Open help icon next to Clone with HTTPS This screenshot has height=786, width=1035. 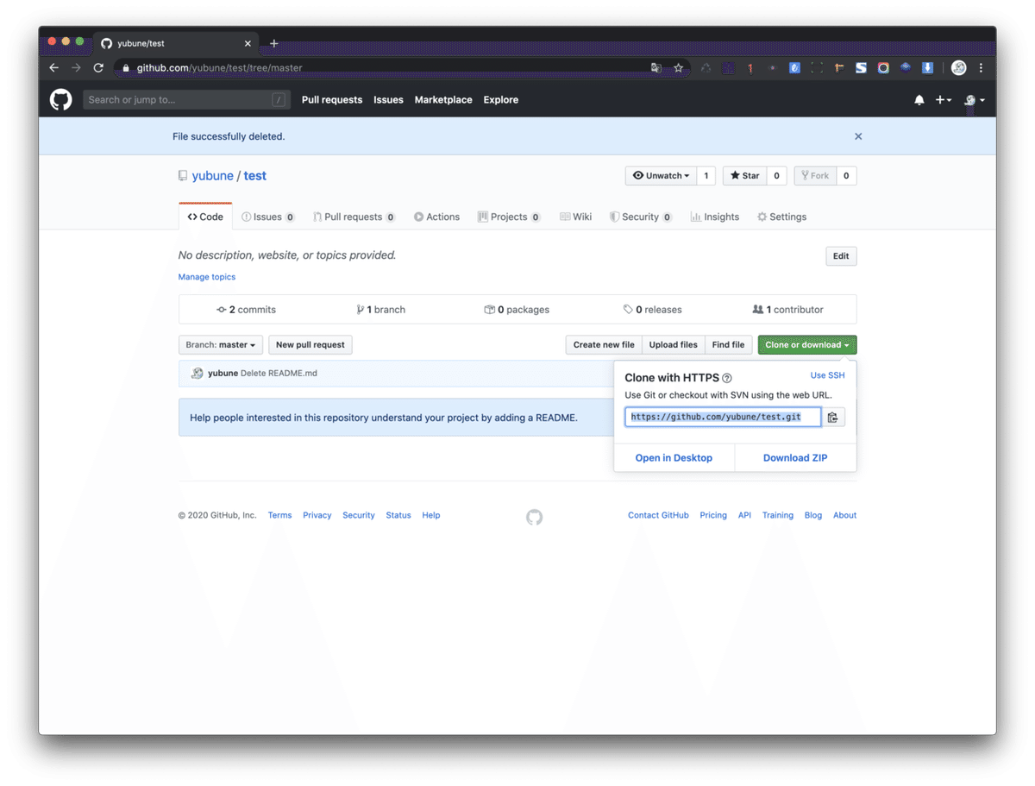pyautogui.click(x=727, y=378)
